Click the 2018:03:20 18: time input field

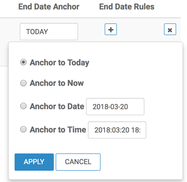[117, 130]
